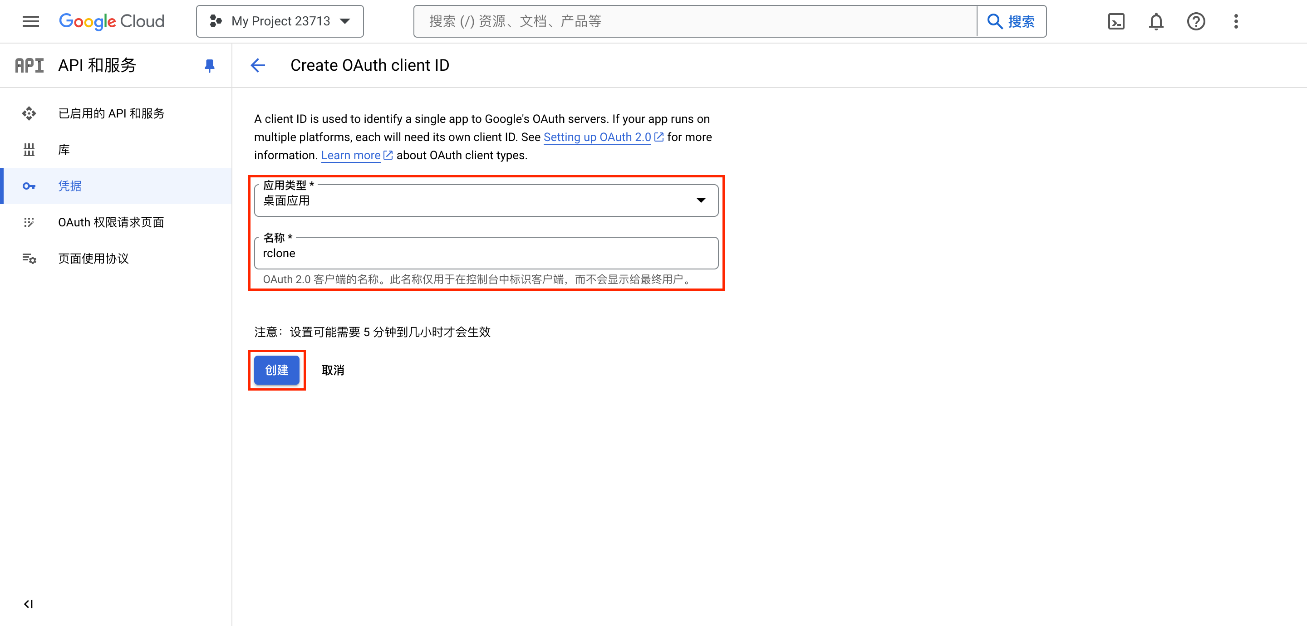Open the notifications bell
Screen dimensions: 1307x626
click(1156, 21)
